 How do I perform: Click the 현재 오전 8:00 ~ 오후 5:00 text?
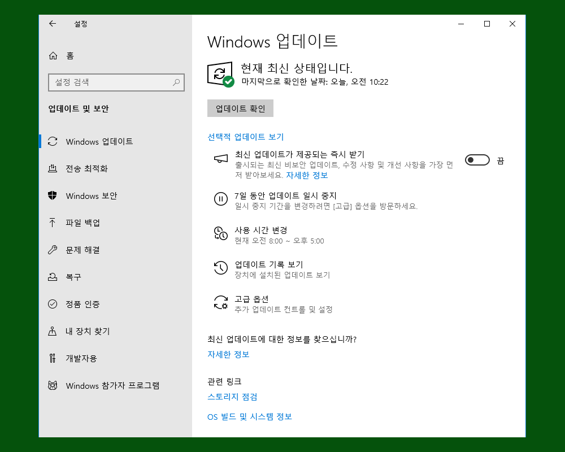point(279,241)
